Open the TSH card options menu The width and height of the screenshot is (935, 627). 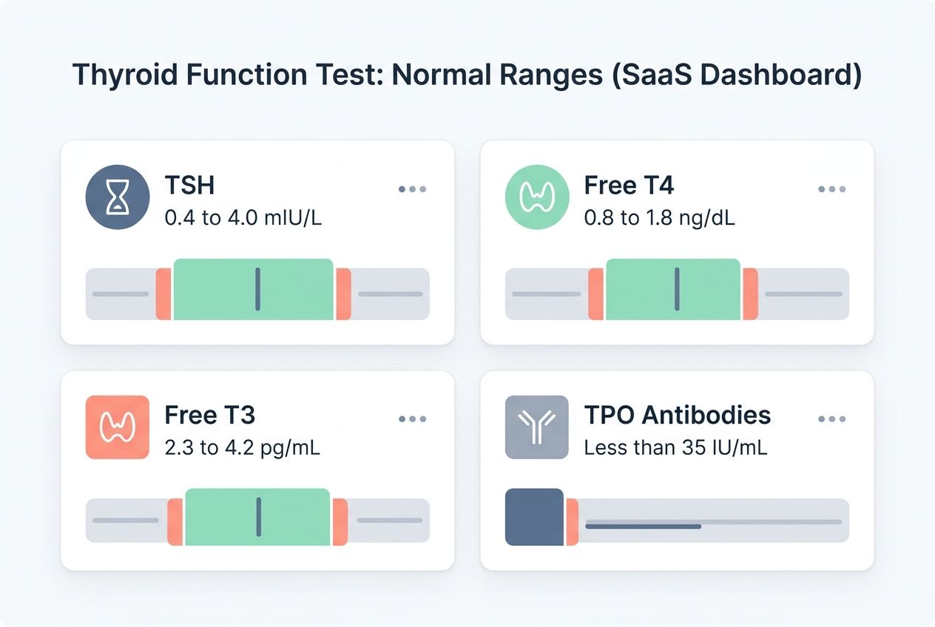coord(412,189)
